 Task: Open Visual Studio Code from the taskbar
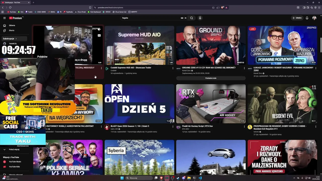pos(200,178)
